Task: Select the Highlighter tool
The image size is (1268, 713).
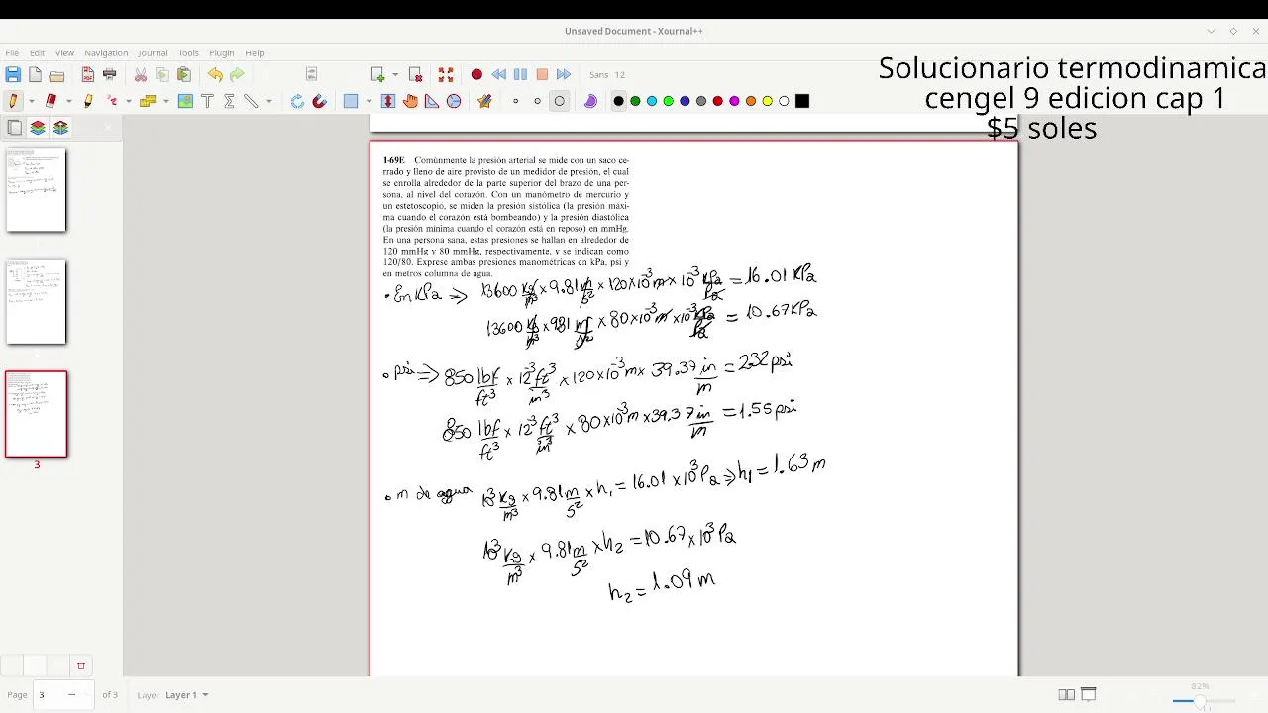Action: pyautogui.click(x=88, y=101)
